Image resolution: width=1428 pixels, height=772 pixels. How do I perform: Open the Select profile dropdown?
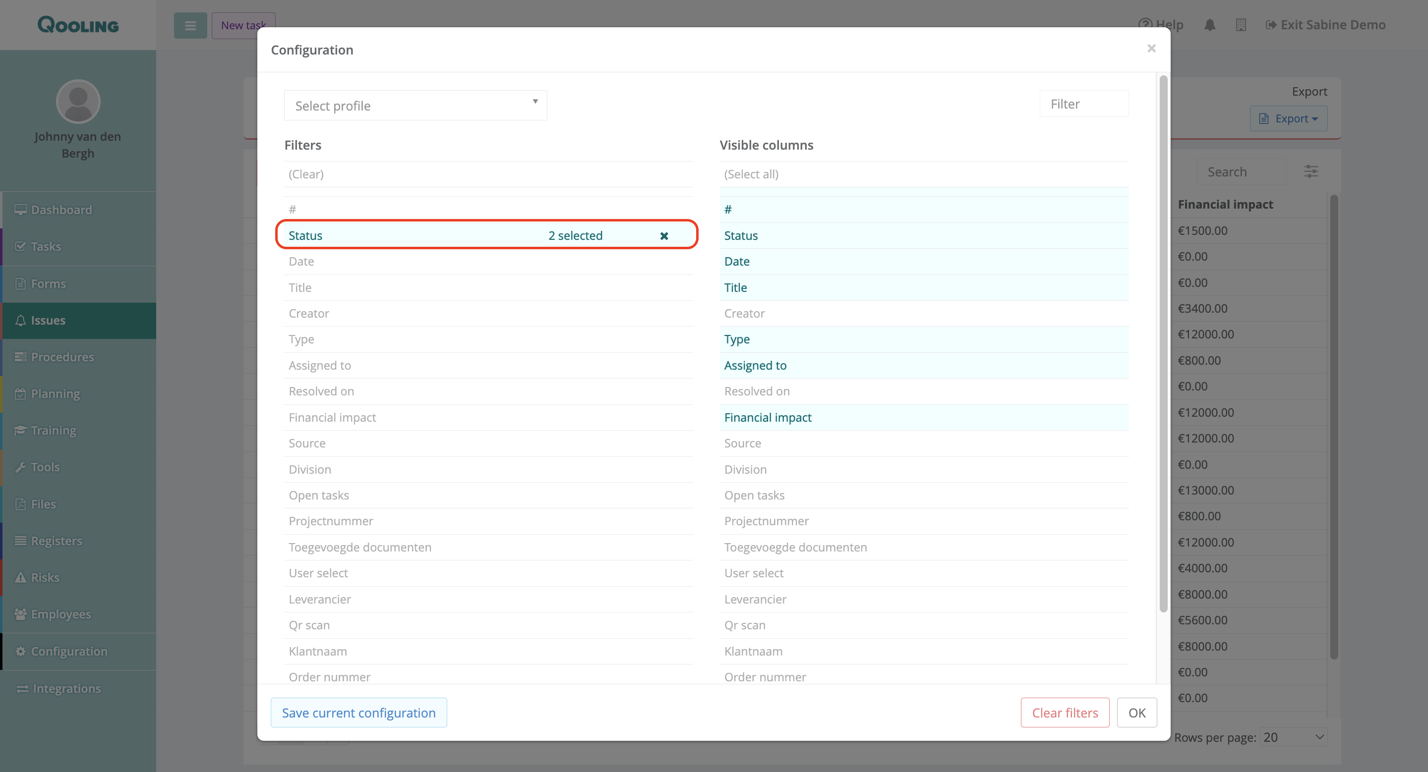(415, 106)
